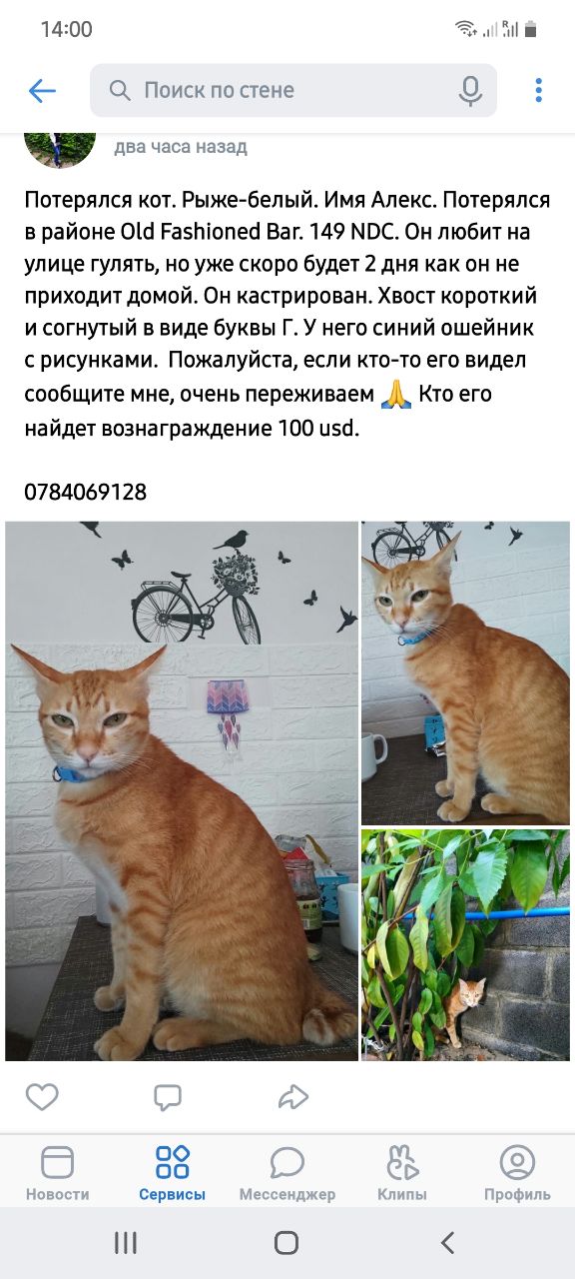This screenshot has height=1279, width=575.
Task: Tap the microphone voice search icon
Action: 471,91
